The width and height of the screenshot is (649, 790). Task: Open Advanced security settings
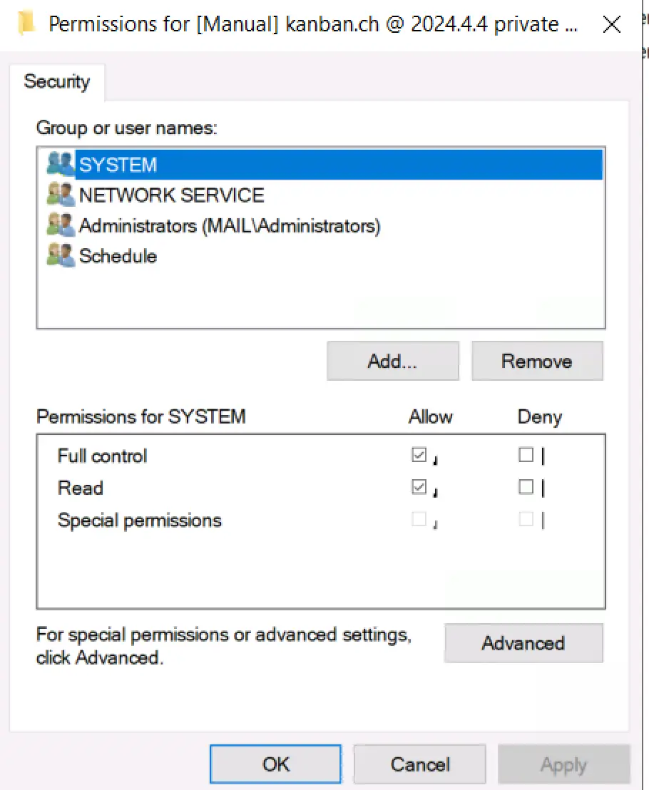[x=523, y=642]
